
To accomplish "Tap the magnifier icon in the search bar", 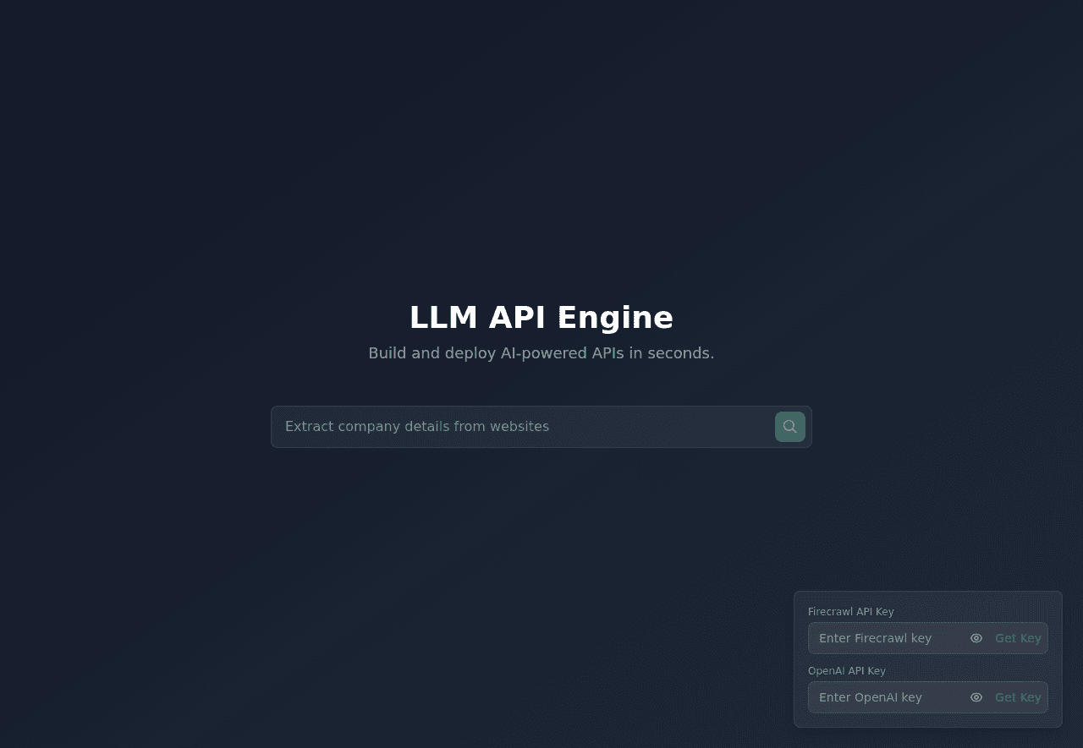I will (x=789, y=427).
